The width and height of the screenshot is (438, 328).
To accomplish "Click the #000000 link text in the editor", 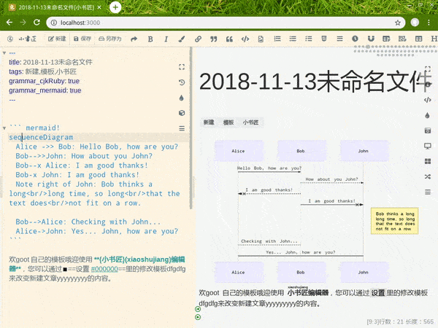I will coord(104,269).
